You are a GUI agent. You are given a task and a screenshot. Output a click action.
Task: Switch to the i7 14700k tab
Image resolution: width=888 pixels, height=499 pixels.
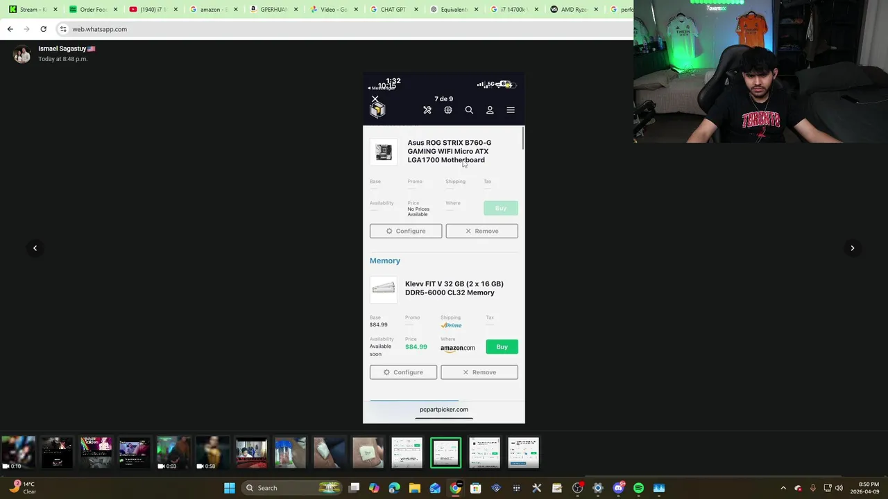point(513,10)
